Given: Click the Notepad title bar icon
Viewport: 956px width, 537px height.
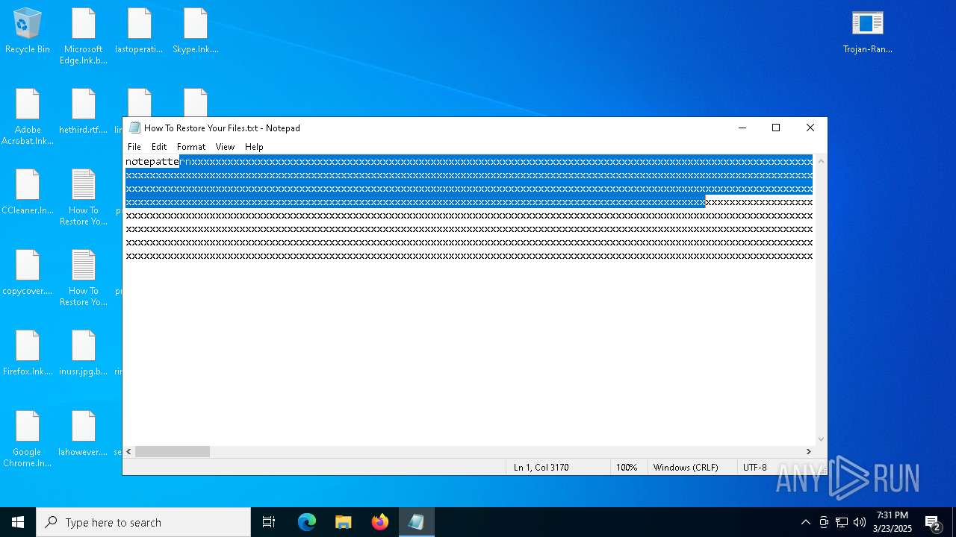Looking at the screenshot, I should tap(134, 128).
